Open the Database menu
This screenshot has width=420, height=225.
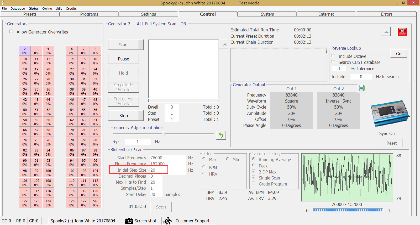18,8
